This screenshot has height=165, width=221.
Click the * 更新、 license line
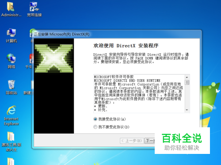[101, 106]
